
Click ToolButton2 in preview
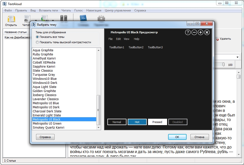click(x=136, y=47)
